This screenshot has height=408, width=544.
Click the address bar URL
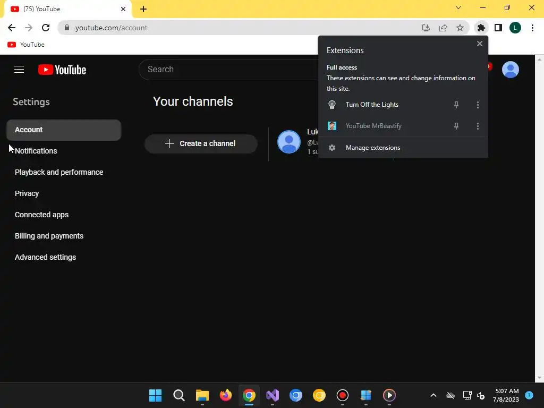[111, 28]
